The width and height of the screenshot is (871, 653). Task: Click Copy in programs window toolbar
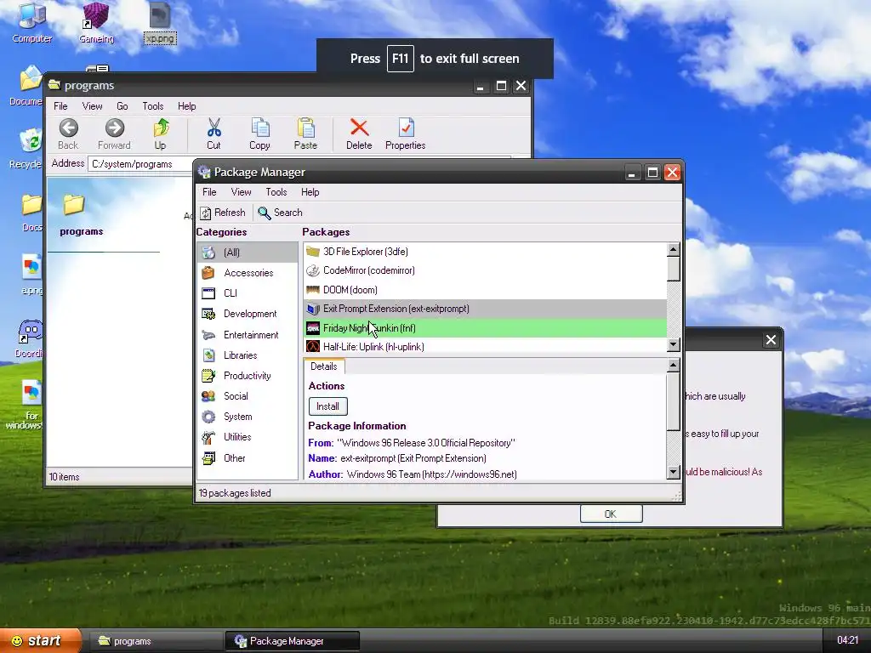[x=259, y=134]
